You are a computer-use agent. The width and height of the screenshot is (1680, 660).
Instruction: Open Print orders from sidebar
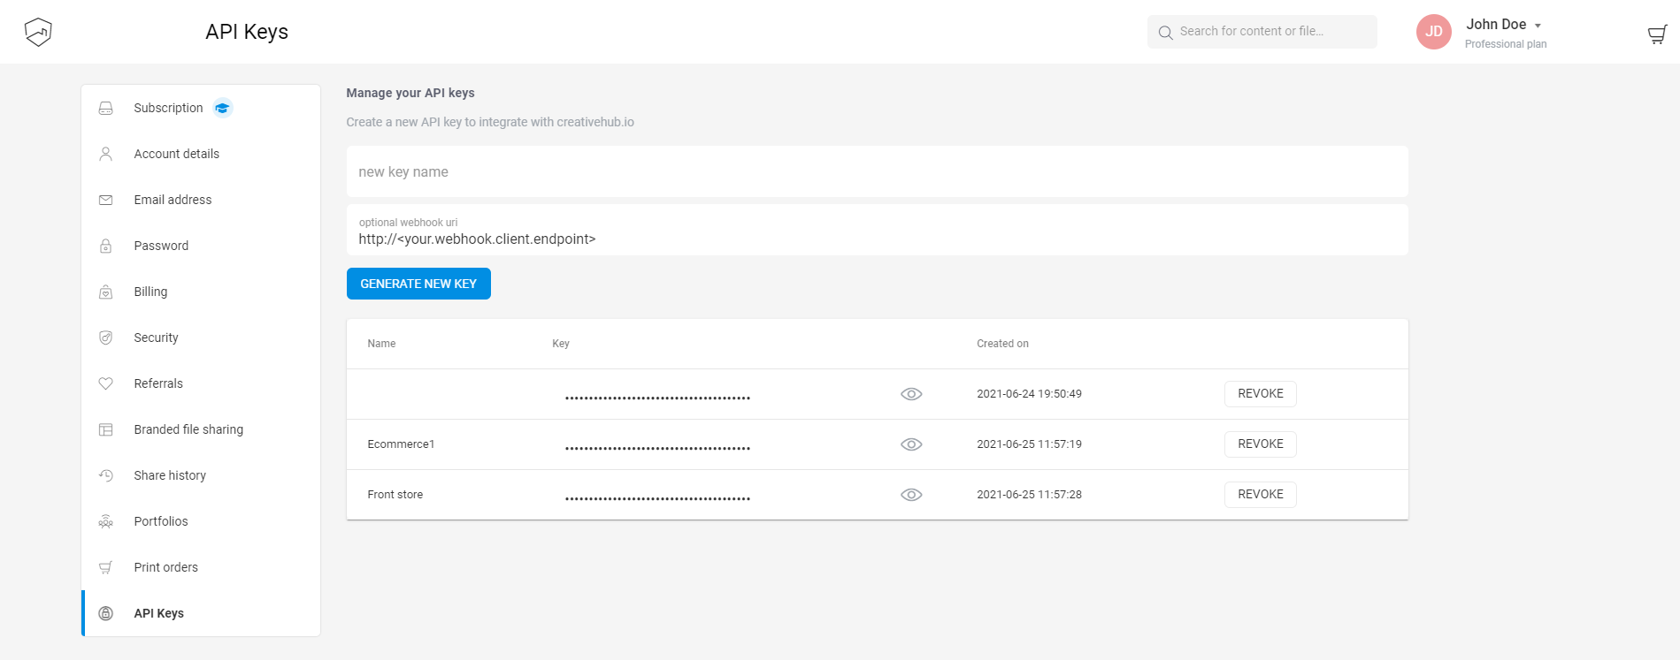click(165, 567)
